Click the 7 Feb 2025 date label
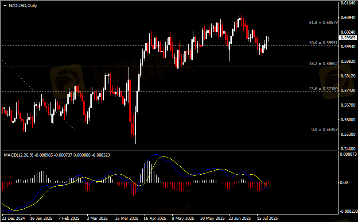 pos(69,218)
